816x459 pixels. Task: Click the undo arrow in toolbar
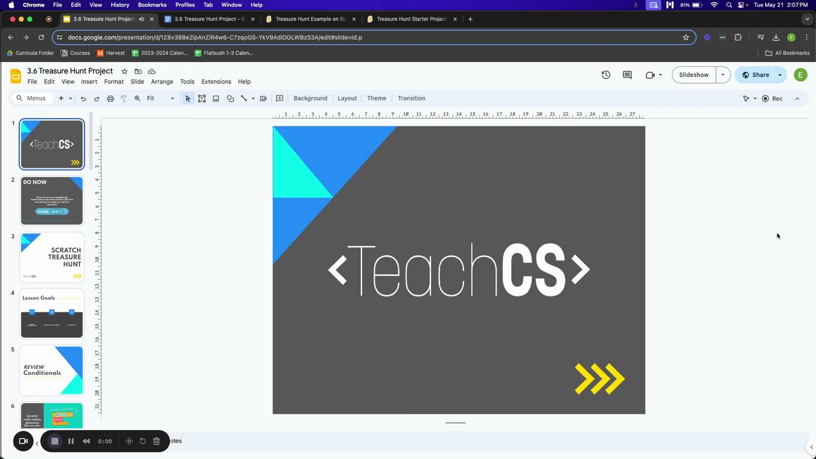[83, 98]
